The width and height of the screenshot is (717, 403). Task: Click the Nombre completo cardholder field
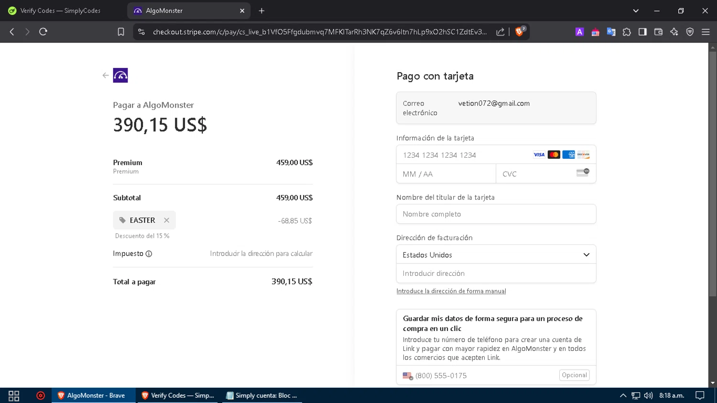coord(496,214)
